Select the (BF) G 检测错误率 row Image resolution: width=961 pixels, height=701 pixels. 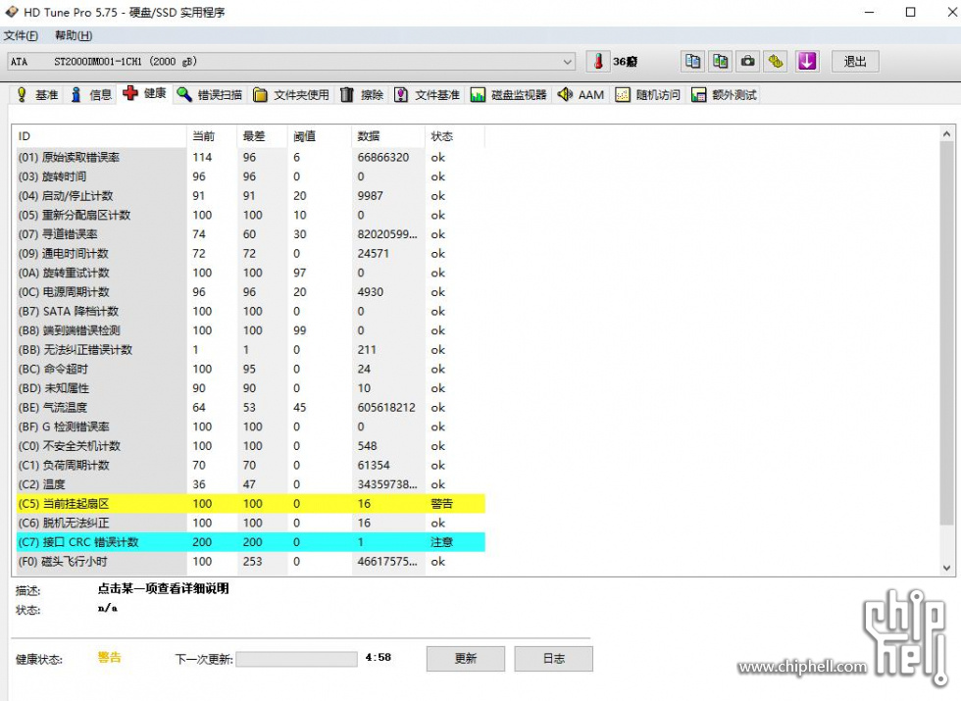(x=249, y=426)
